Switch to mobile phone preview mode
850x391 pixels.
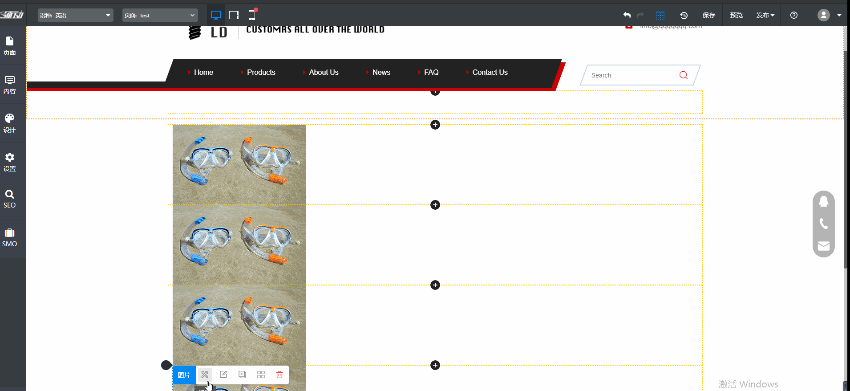pyautogui.click(x=252, y=15)
